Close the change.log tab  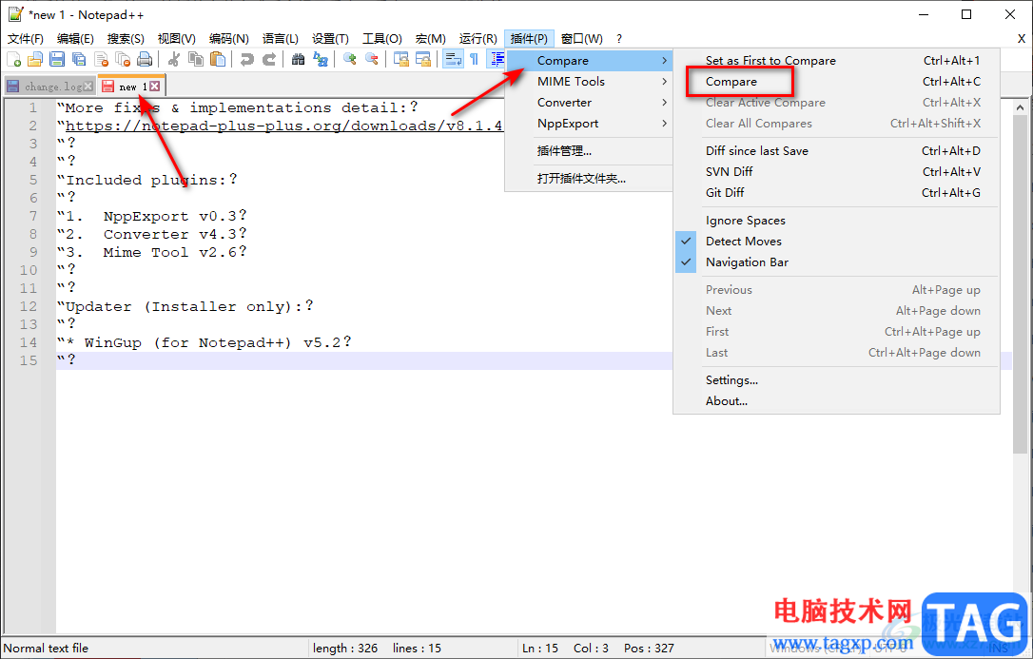click(x=88, y=87)
